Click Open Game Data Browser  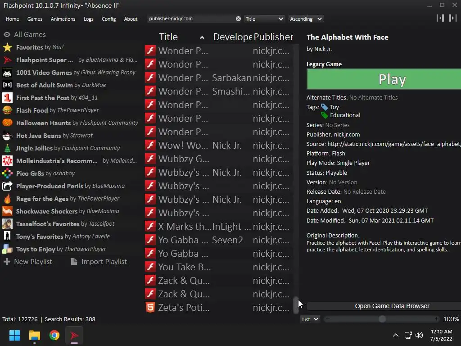tap(384, 306)
